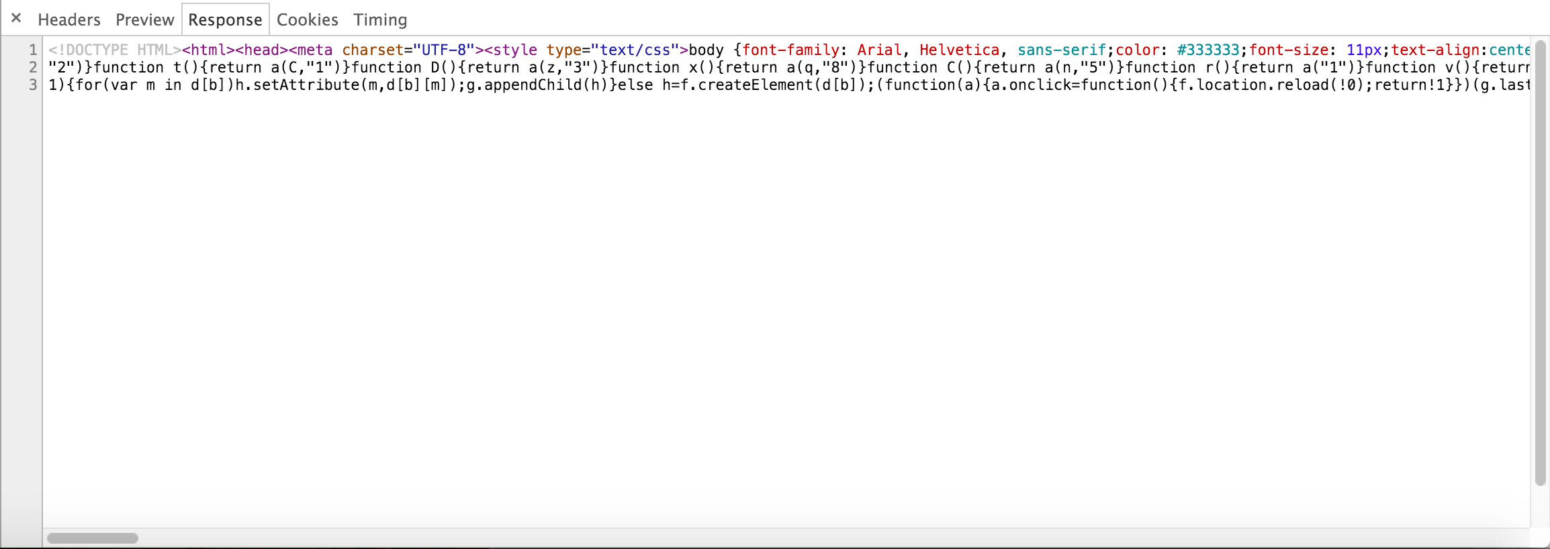Viewport: 1550px width, 549px height.
Task: Click the <!DOCTYPE HTML> text
Action: (115, 50)
